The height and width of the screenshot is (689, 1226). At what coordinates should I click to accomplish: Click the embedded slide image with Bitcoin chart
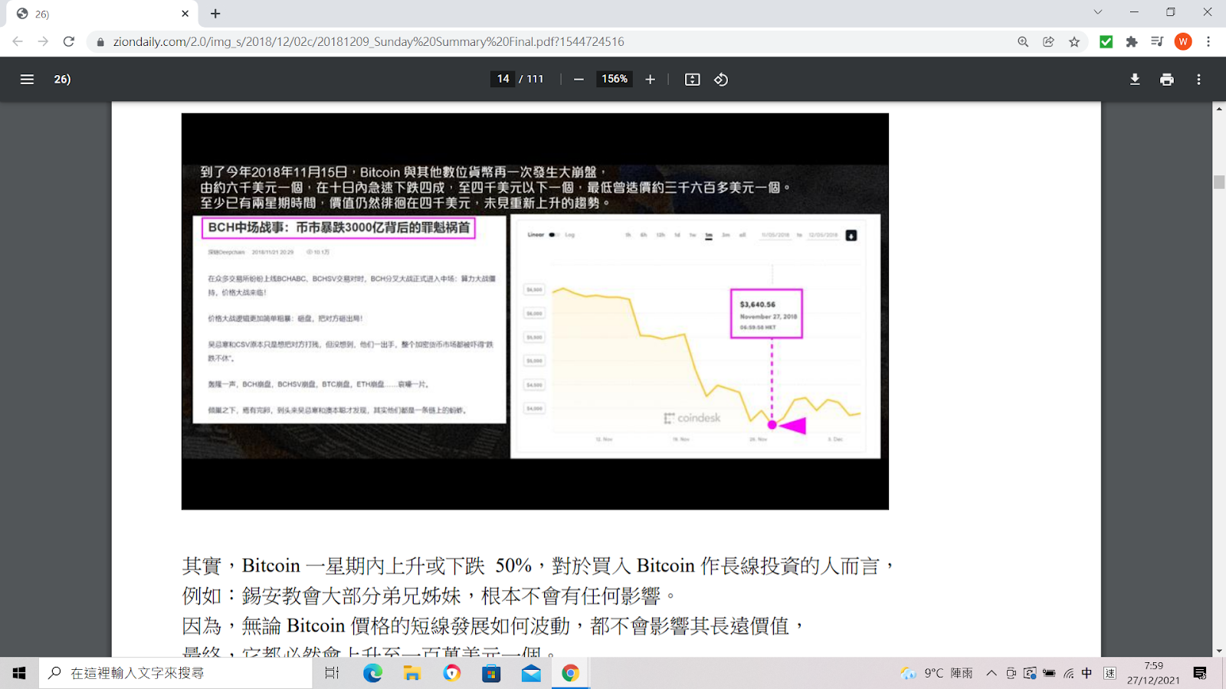pyautogui.click(x=535, y=312)
